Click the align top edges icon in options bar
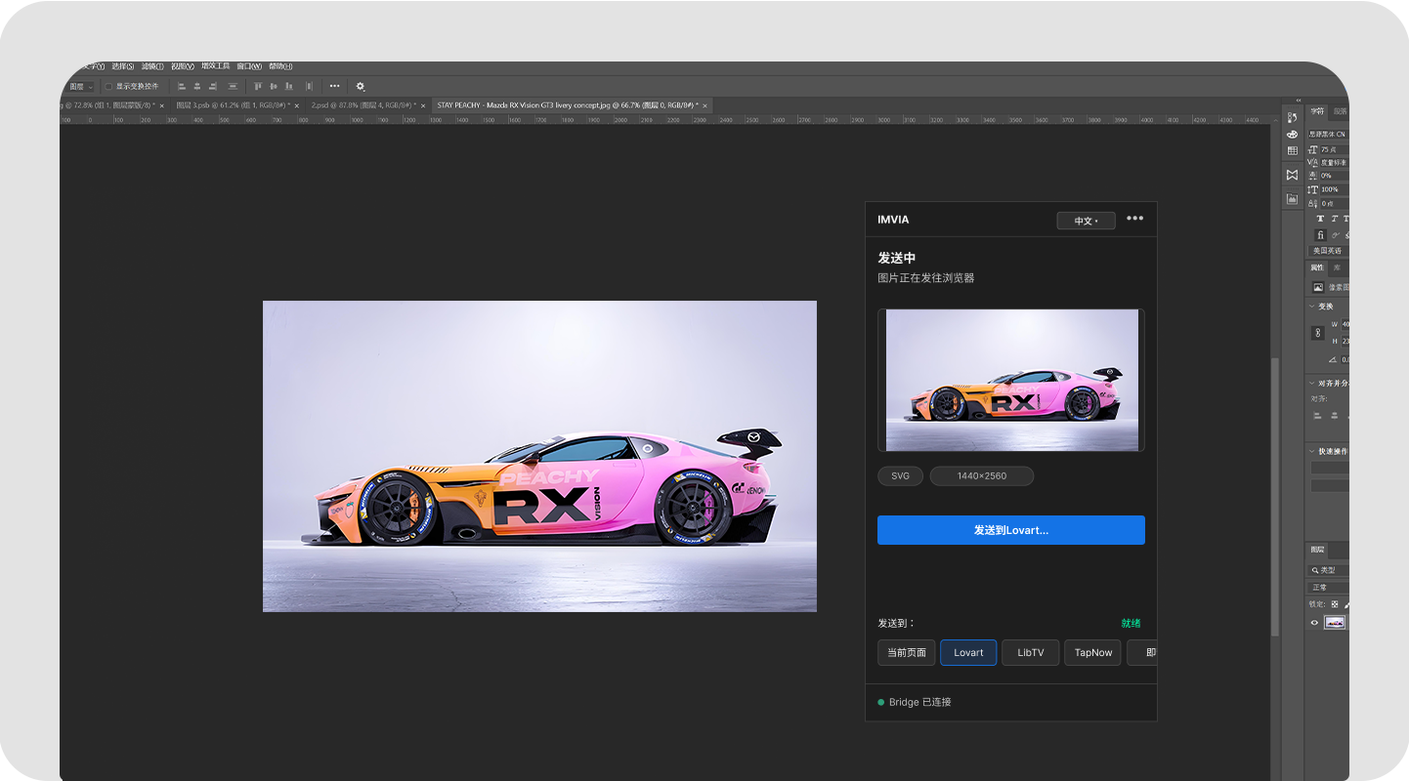This screenshot has width=1409, height=781. tap(258, 87)
